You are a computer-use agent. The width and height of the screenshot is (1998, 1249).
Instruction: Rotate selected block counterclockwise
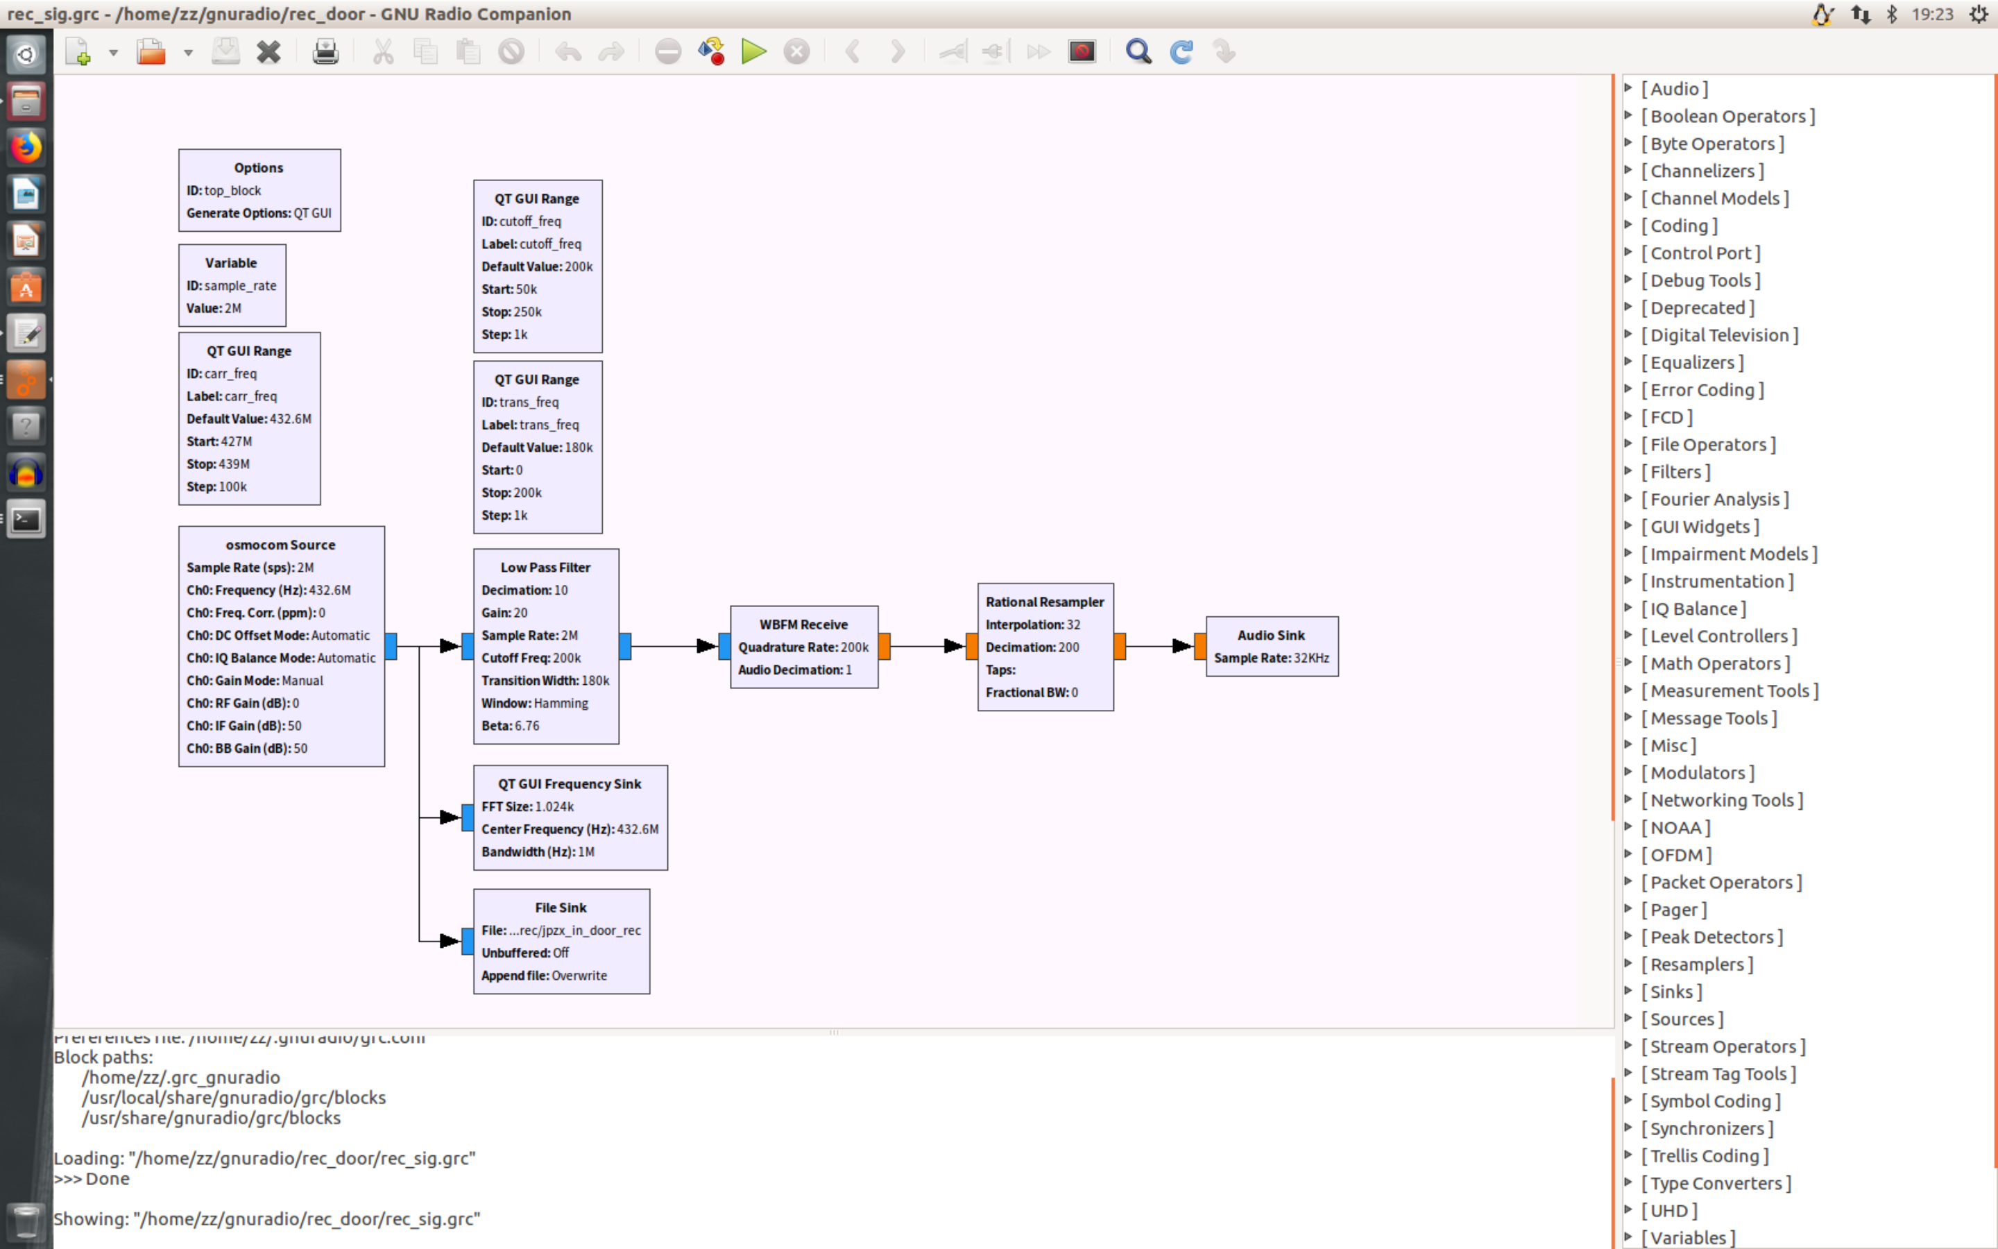854,52
